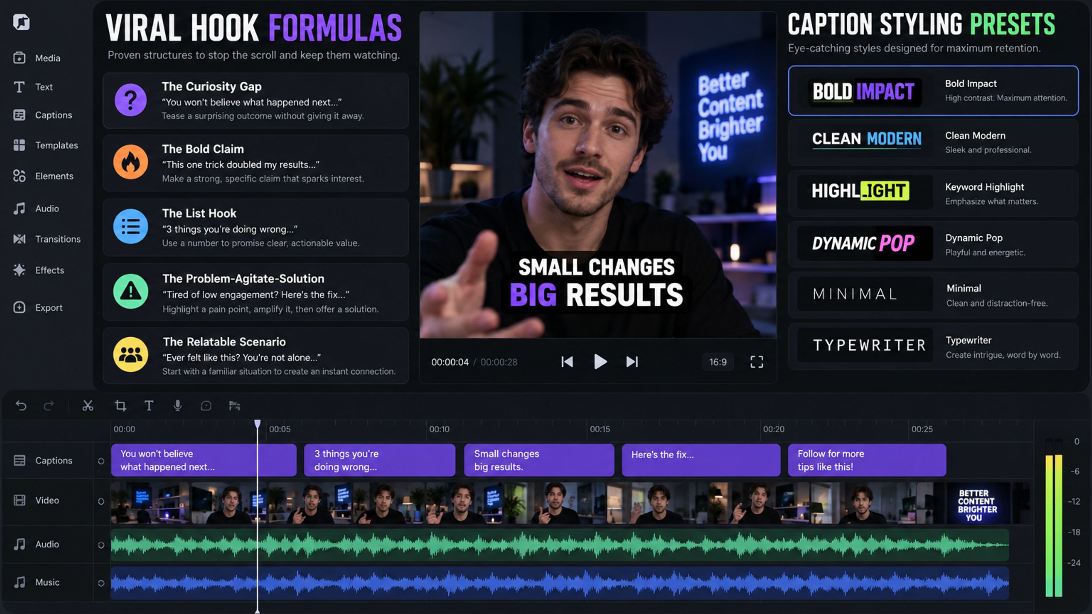Open the Elements panel
Viewport: 1092px width, 614px height.
tap(43, 176)
